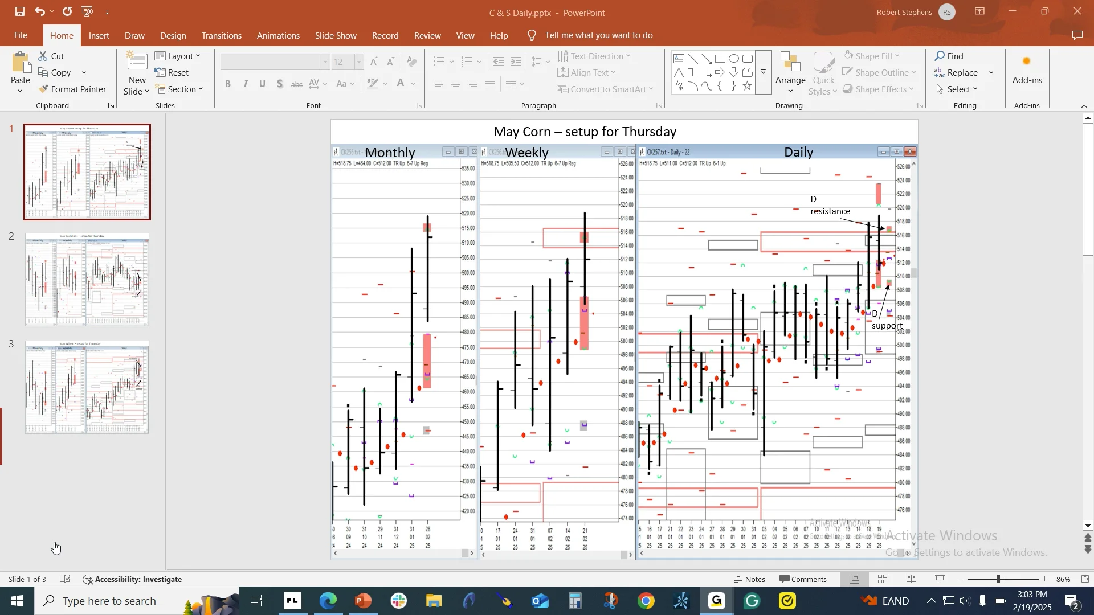The image size is (1094, 615).
Task: Toggle Normal view button in status bar
Action: pos(854,579)
